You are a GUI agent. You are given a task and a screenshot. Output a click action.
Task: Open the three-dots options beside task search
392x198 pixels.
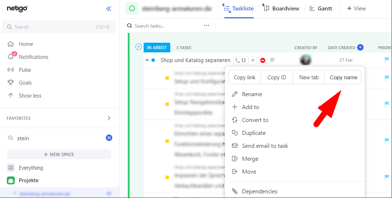point(207,26)
